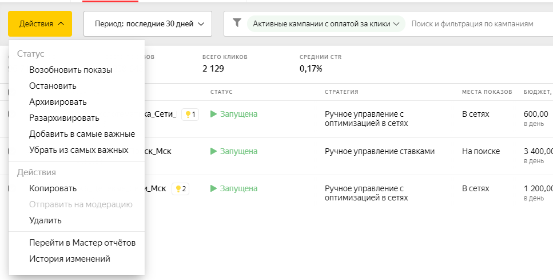Open История изменений from the menu

(69, 259)
